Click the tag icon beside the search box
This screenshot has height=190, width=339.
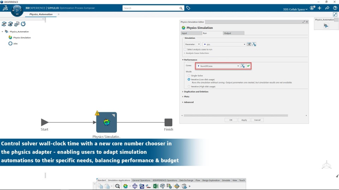pyautogui.click(x=188, y=8)
